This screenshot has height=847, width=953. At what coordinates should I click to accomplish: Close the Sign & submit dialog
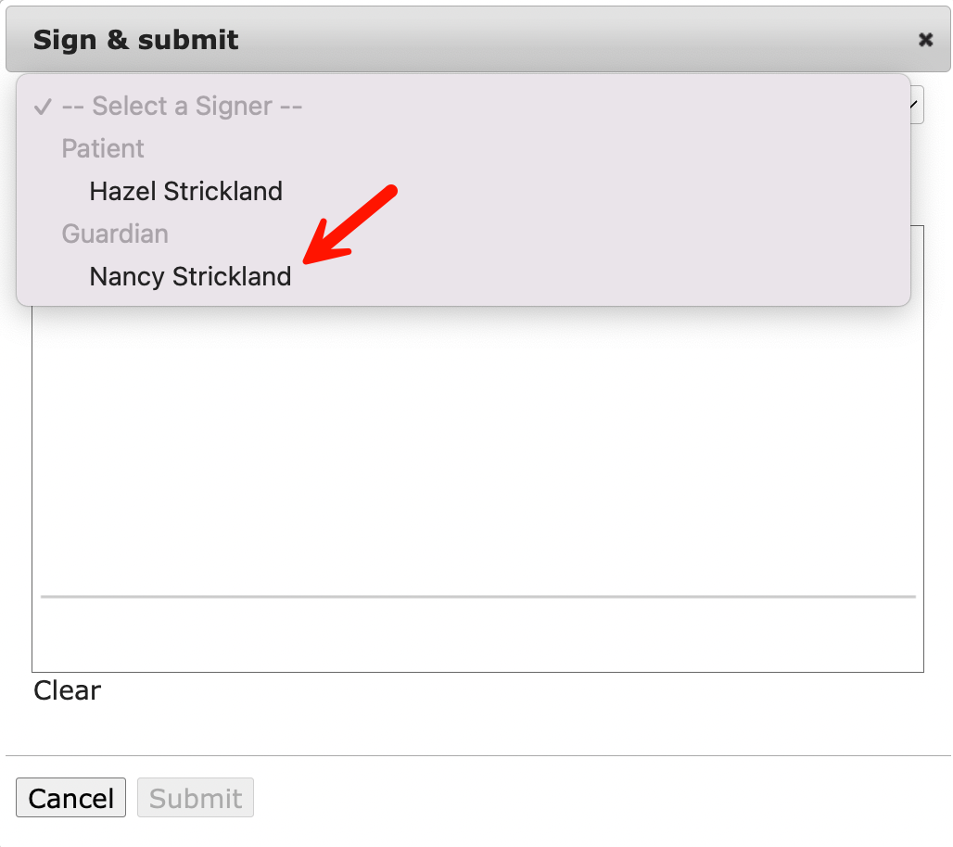[925, 40]
